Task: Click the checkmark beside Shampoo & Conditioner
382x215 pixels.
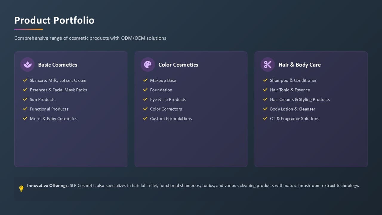Action: pos(265,80)
